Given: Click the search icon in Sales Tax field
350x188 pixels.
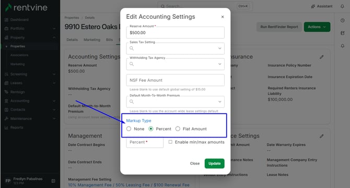Looking at the screenshot, I should 132,48.
